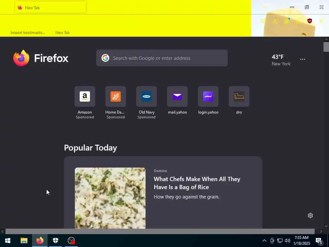The width and height of the screenshot is (329, 247).
Task: Open the dro boot shortcut tile
Action: coord(239,100)
